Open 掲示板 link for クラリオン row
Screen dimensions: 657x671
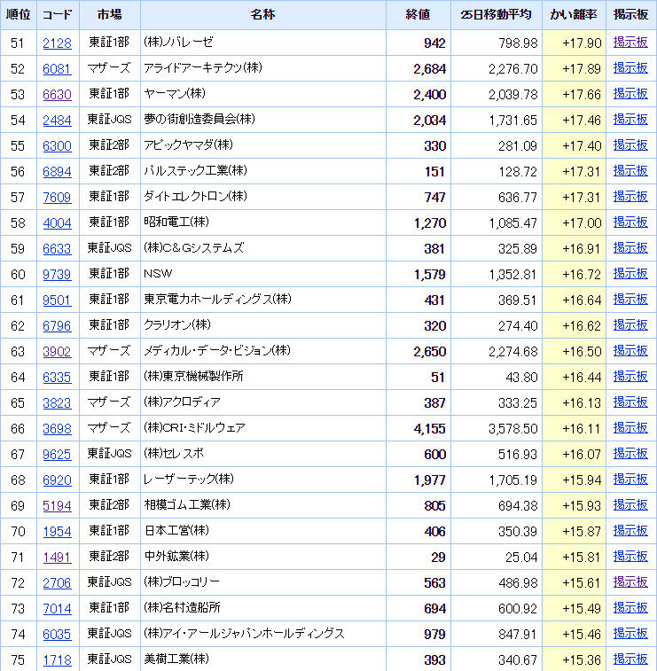(x=630, y=324)
